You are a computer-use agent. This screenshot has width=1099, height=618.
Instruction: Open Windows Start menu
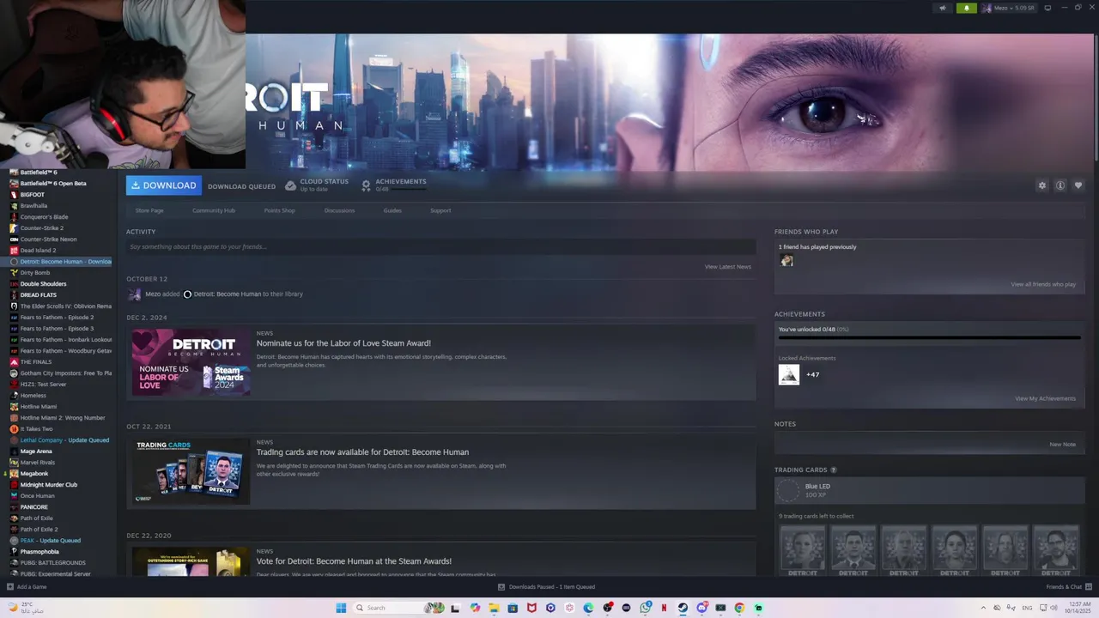click(x=341, y=608)
